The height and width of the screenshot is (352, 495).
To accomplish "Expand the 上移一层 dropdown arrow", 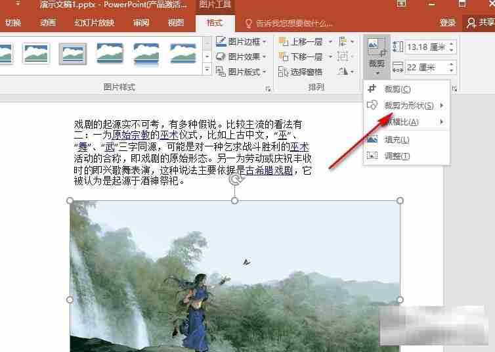I will click(330, 41).
